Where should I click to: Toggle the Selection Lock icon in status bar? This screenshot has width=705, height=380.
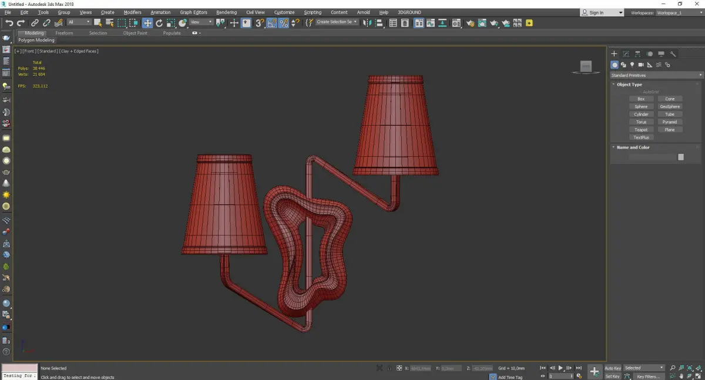pos(388,368)
